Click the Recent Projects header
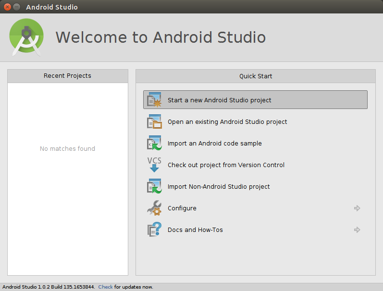 click(x=68, y=76)
